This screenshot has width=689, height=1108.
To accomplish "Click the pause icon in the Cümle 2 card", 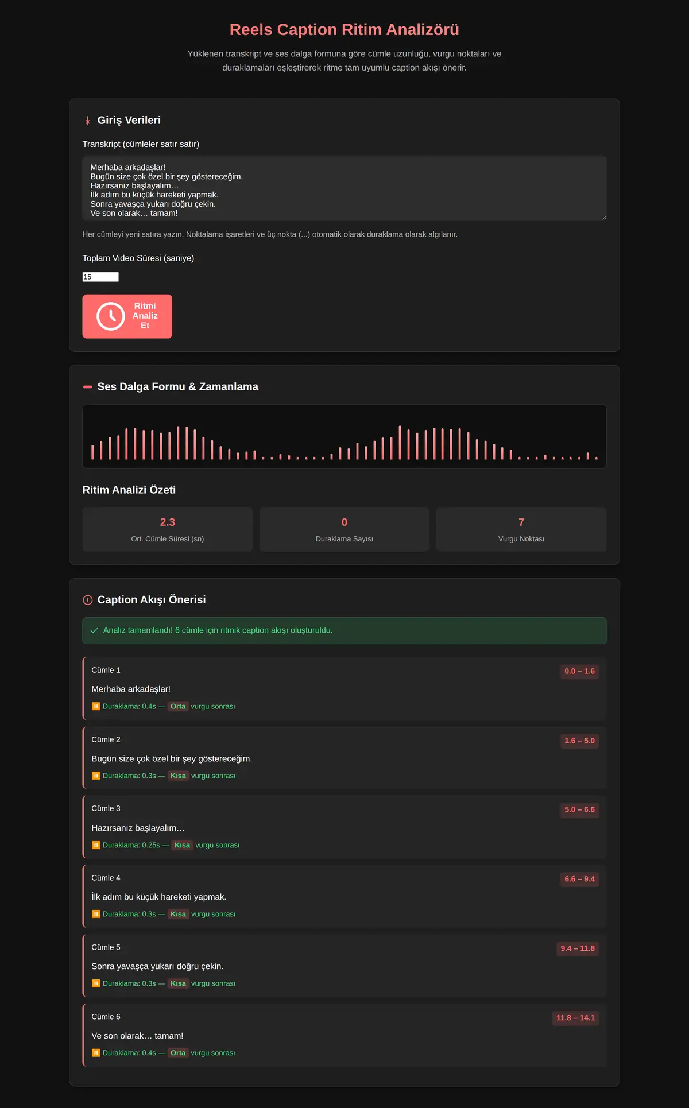I will click(x=96, y=776).
